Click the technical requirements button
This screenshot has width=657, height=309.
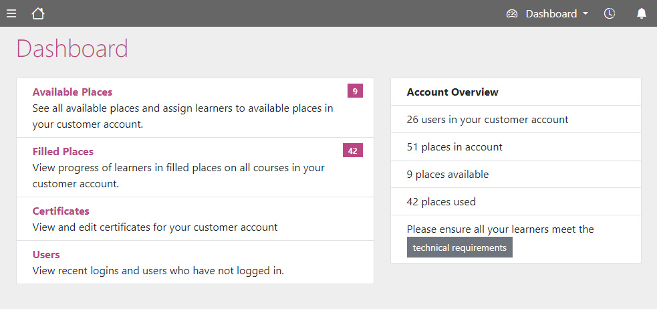click(x=460, y=247)
